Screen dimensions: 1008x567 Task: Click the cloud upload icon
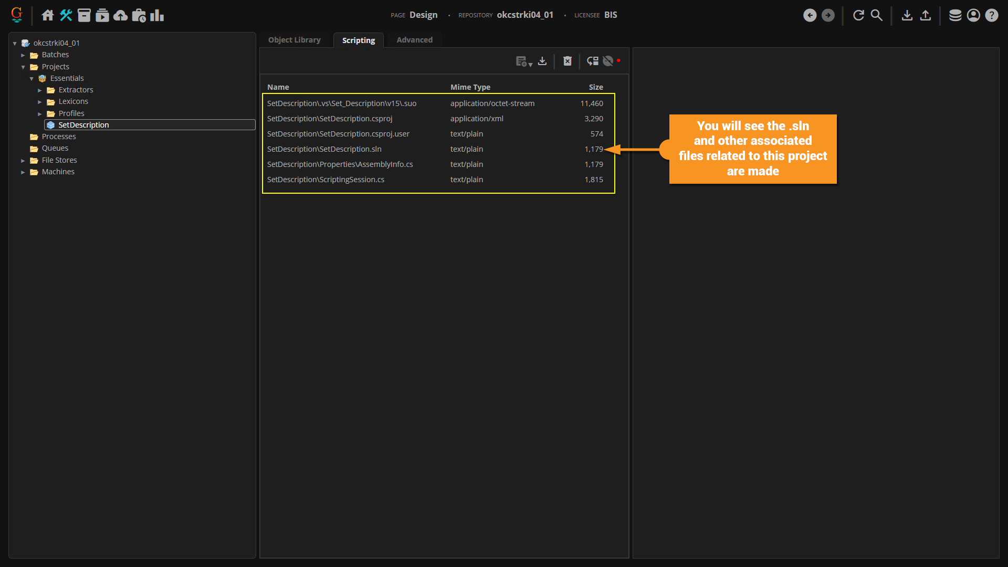[120, 15]
